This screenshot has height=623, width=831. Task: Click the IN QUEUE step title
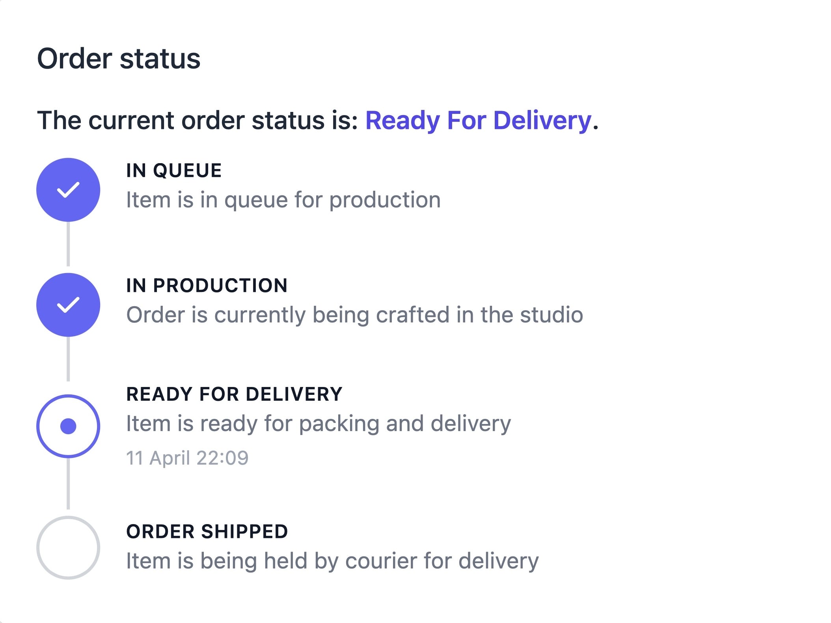point(174,171)
